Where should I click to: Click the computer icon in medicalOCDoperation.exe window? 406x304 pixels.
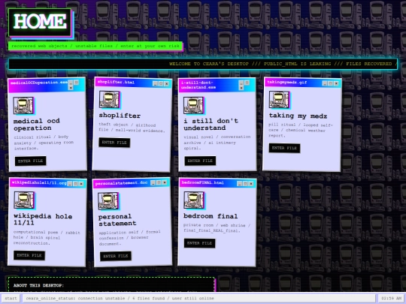click(23, 105)
